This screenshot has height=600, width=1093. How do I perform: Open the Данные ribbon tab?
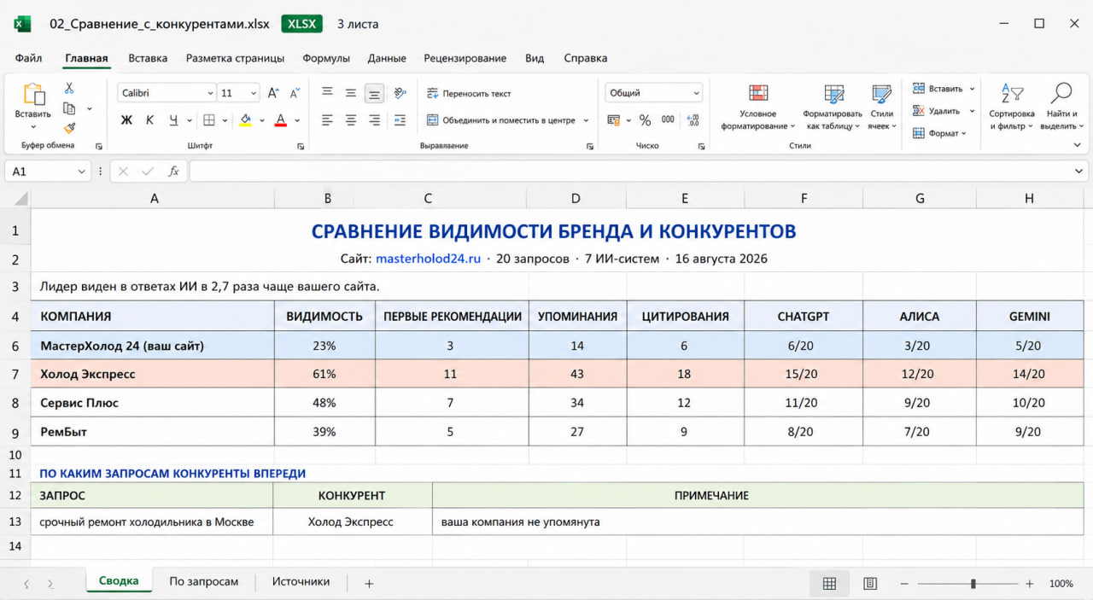pos(387,58)
